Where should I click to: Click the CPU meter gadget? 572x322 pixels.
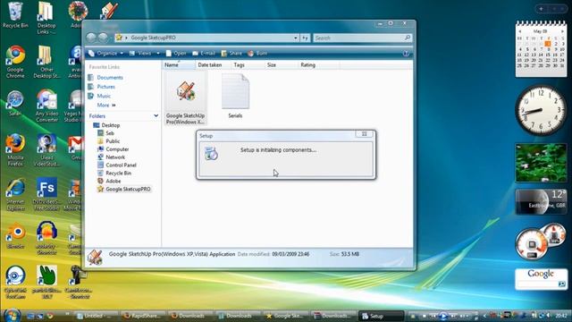point(541,241)
